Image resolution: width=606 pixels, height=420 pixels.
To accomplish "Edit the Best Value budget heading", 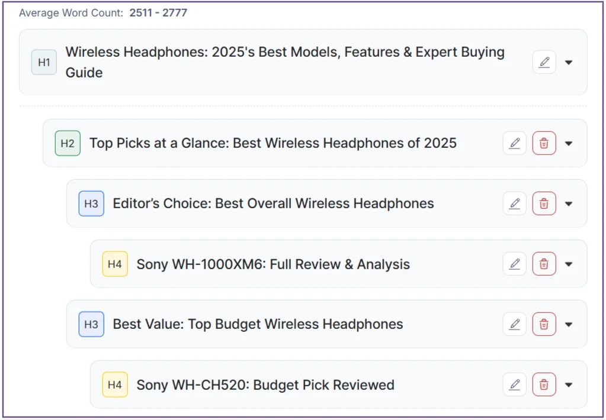I will tap(514, 324).
